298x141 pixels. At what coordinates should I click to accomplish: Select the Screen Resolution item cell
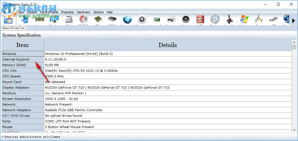pos(22,99)
